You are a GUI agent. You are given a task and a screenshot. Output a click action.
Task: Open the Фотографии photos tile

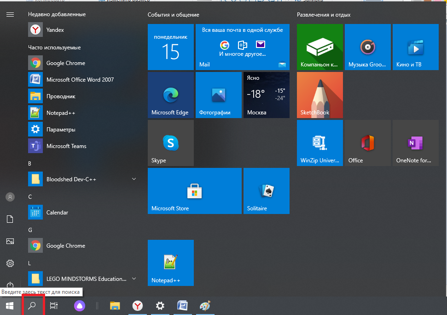[x=219, y=95]
